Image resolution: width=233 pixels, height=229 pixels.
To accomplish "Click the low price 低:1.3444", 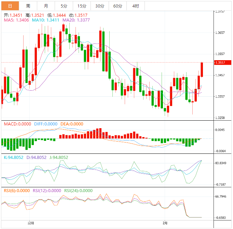I will click(56, 15).
